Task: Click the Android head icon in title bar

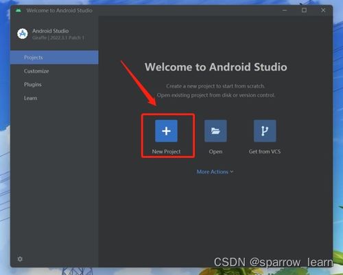Action: click(19, 10)
